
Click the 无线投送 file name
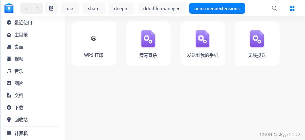pos(257,55)
